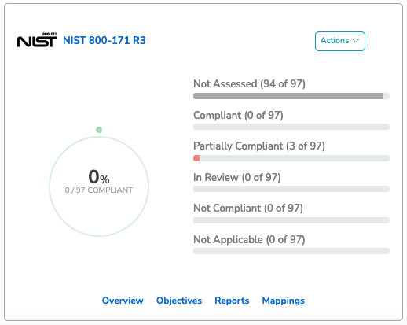Click the green dot on the gauge
This screenshot has height=325, width=407.
click(99, 130)
